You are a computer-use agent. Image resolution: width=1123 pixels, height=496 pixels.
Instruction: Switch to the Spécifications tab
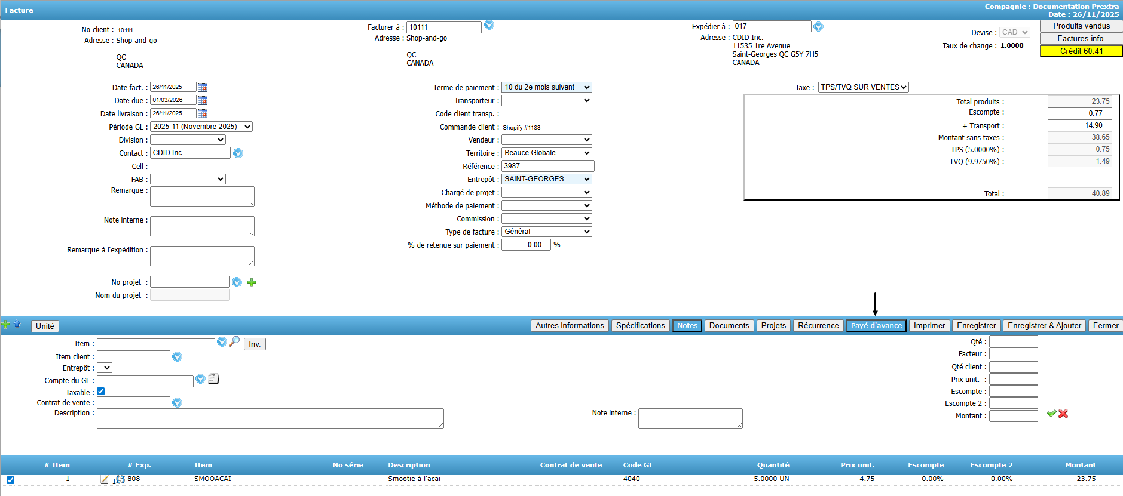point(640,325)
